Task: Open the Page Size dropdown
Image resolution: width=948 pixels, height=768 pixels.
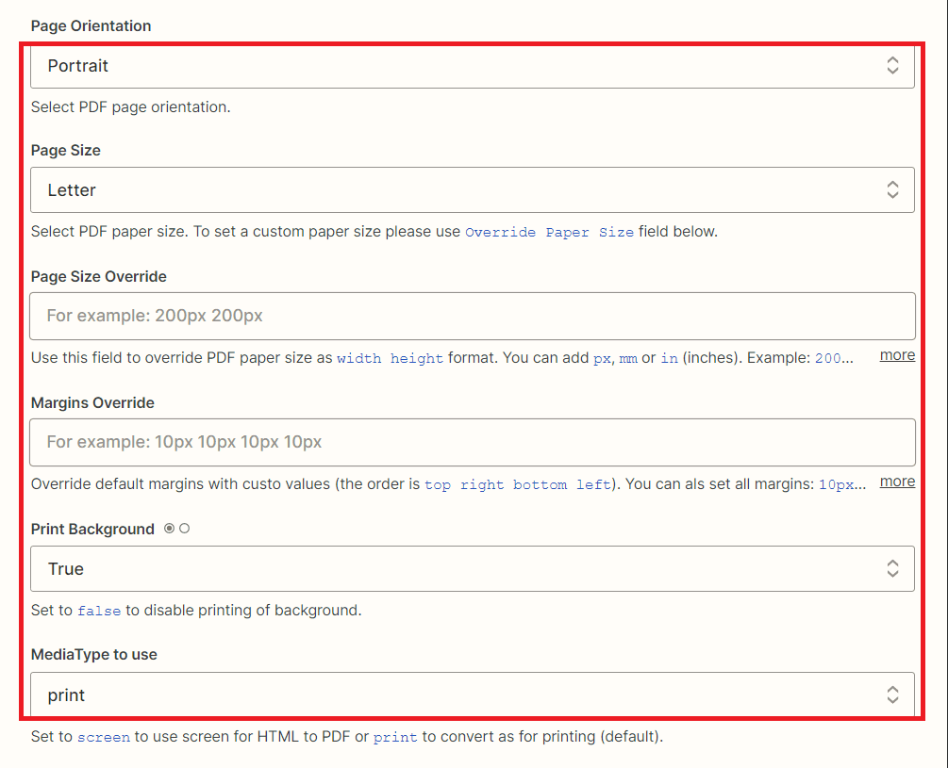Action: tap(472, 189)
